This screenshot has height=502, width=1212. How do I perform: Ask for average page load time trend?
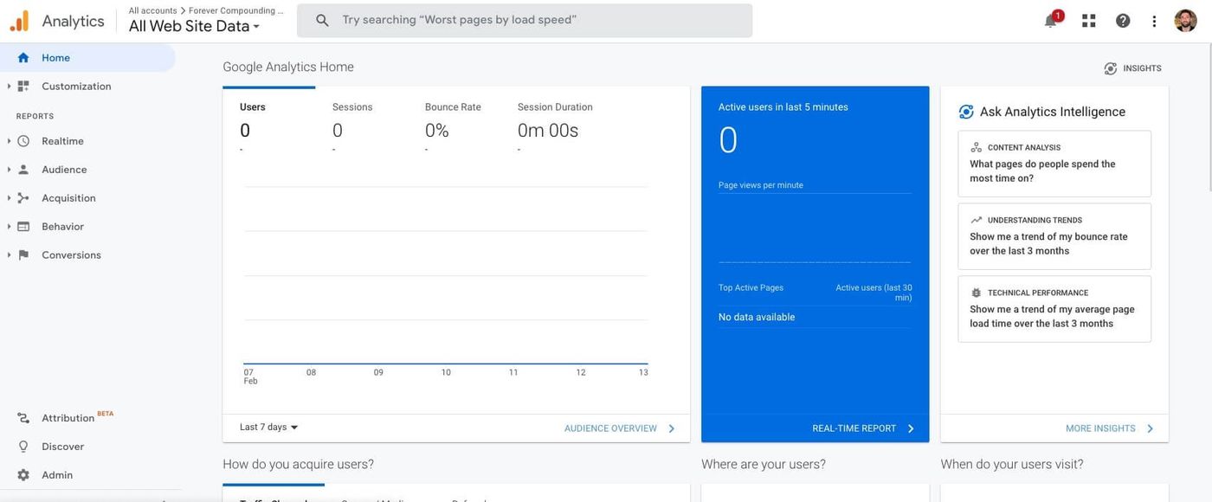point(1054,310)
